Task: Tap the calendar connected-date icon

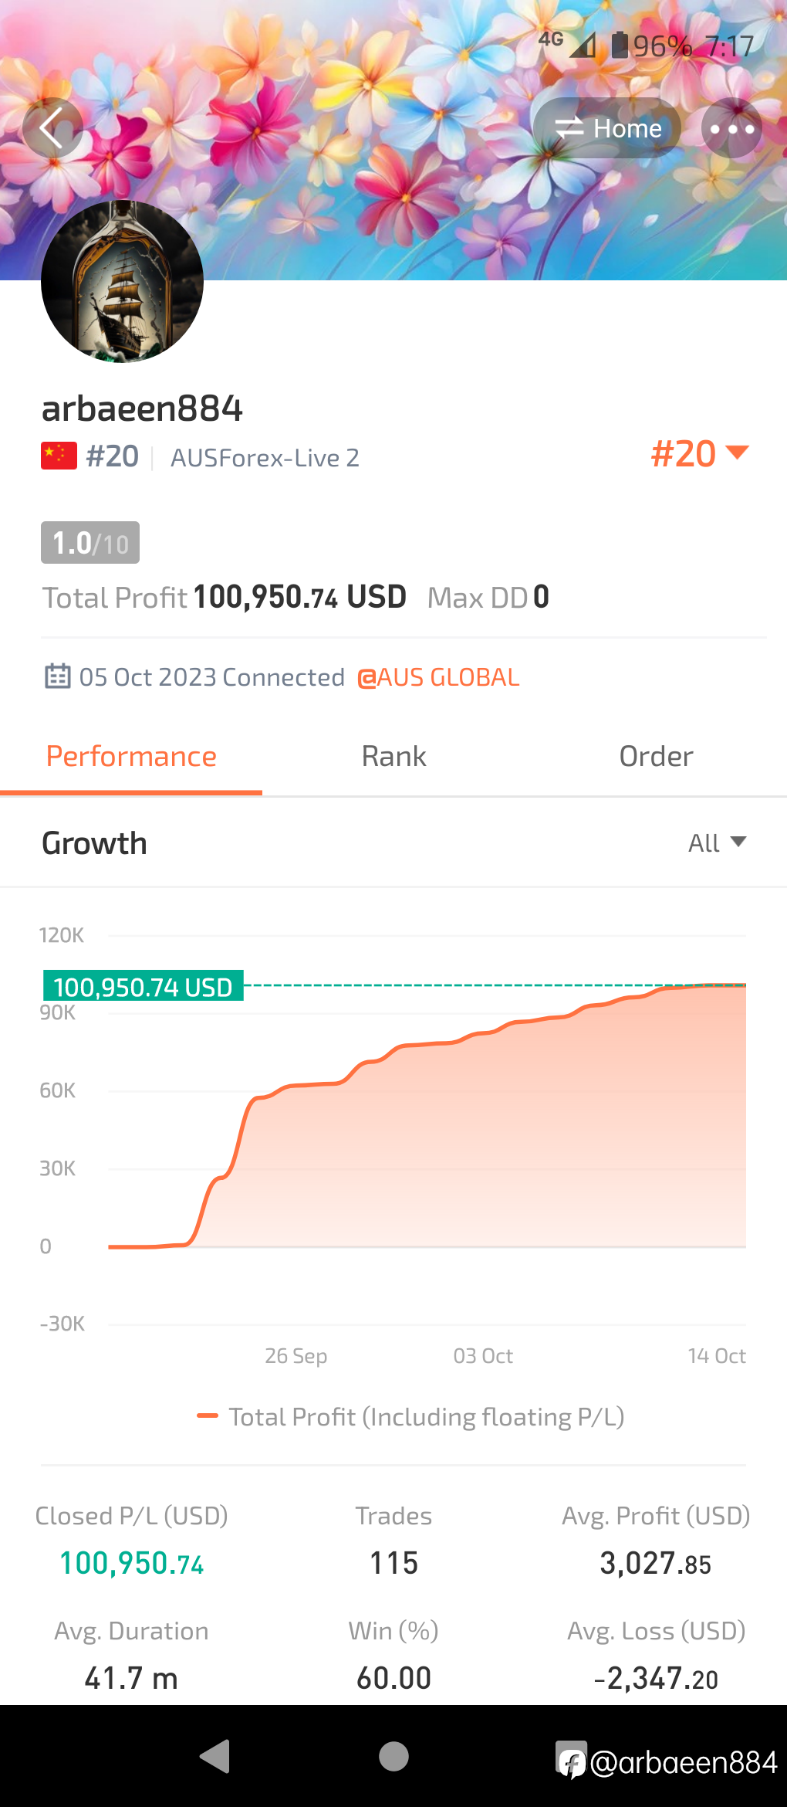Action: tap(58, 676)
